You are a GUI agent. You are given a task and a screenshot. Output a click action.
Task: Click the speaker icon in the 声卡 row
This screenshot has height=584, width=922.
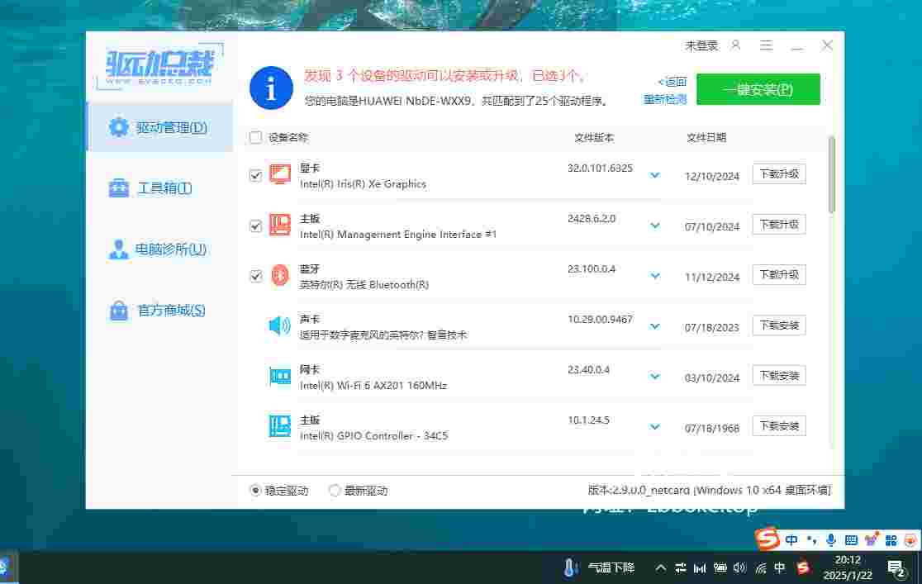tap(279, 325)
